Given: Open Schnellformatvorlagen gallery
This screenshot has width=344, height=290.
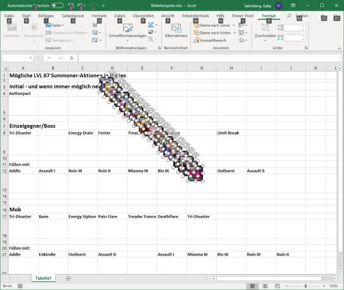Looking at the screenshot, I should 128,33.
